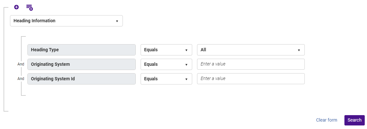The width and height of the screenshot is (367, 129).
Task: Click the Clear form link
Action: (326, 120)
